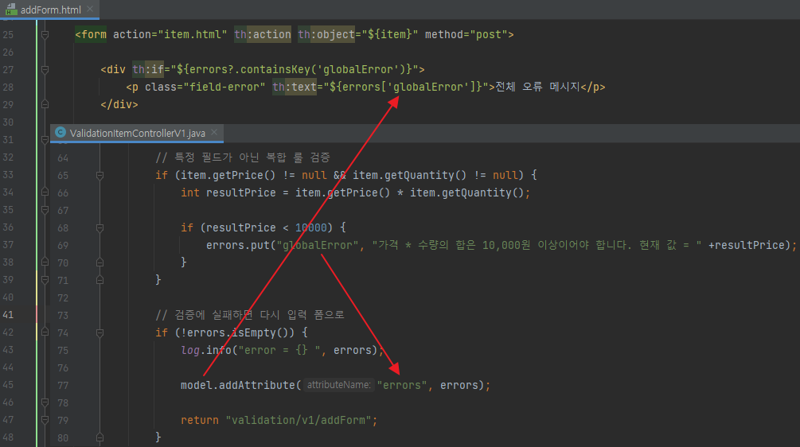
Task: Click line number 25 in addForm gutter
Action: coord(8,35)
